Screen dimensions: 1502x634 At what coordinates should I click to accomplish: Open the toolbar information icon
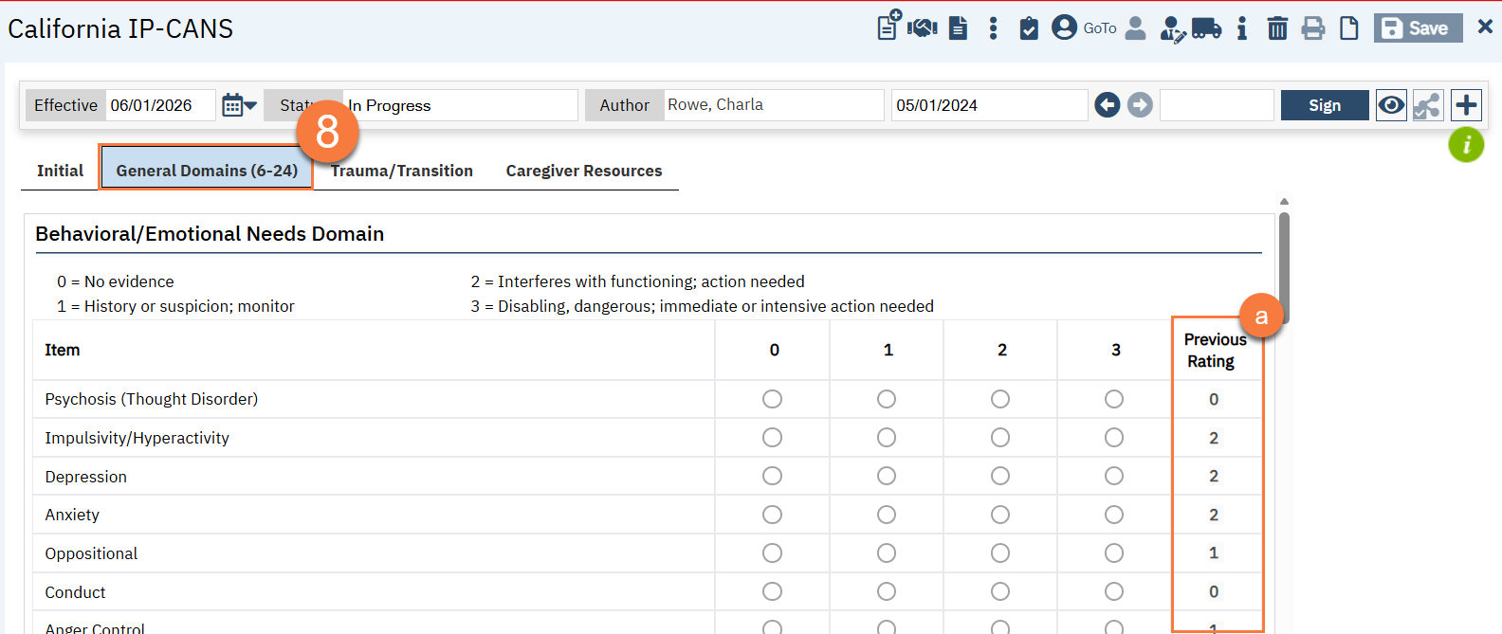coord(1242,28)
